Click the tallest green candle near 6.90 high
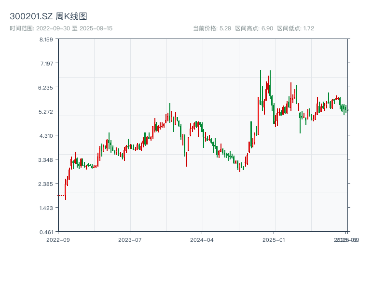The image size is (386, 289). tap(261, 87)
